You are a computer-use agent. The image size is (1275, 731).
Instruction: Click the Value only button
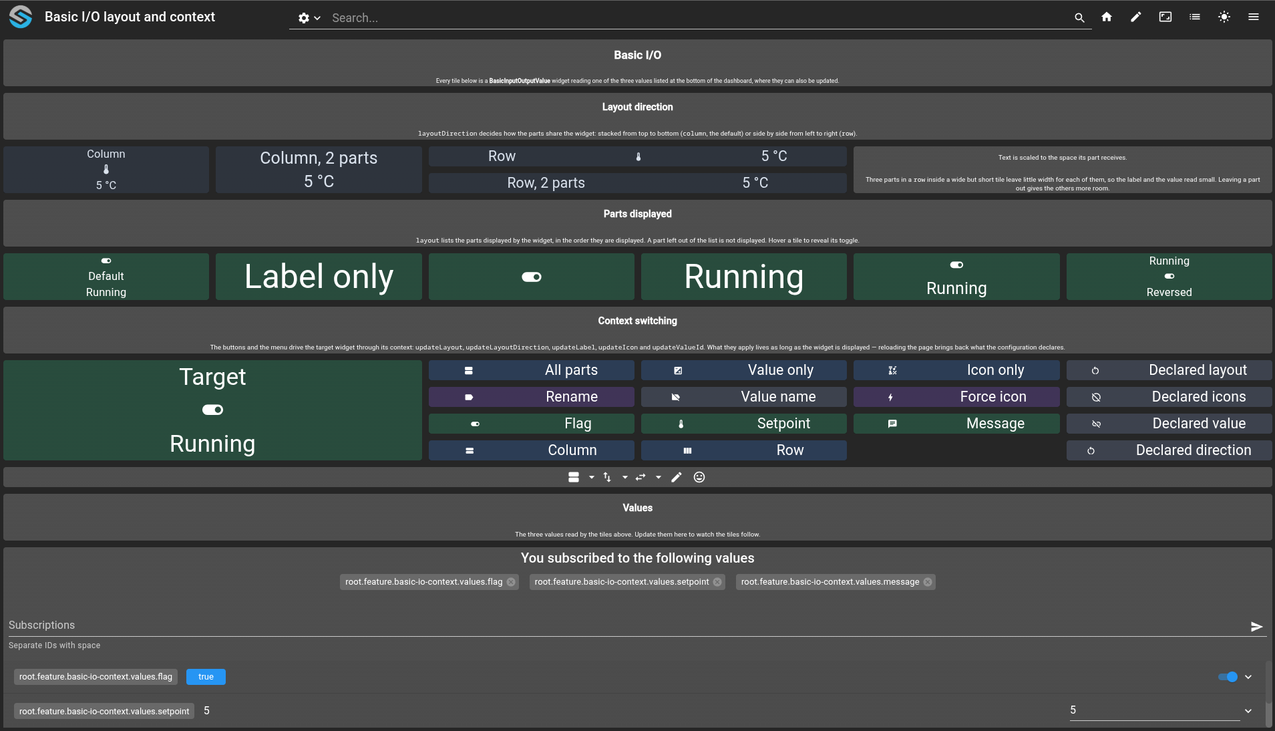pos(743,370)
